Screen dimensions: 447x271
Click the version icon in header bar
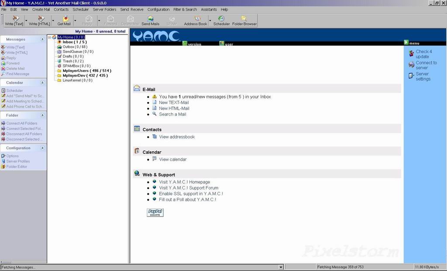[x=185, y=43]
